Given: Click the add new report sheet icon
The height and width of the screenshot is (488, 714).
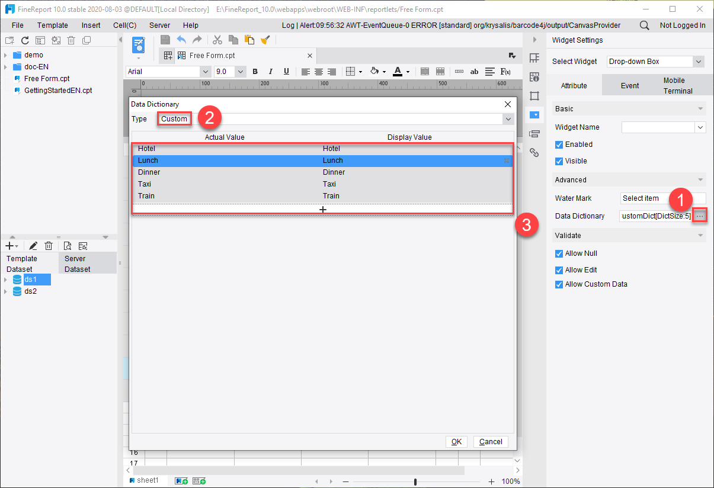Looking at the screenshot, I should click(x=181, y=481).
